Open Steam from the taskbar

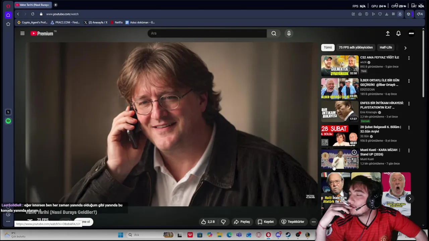(288, 235)
